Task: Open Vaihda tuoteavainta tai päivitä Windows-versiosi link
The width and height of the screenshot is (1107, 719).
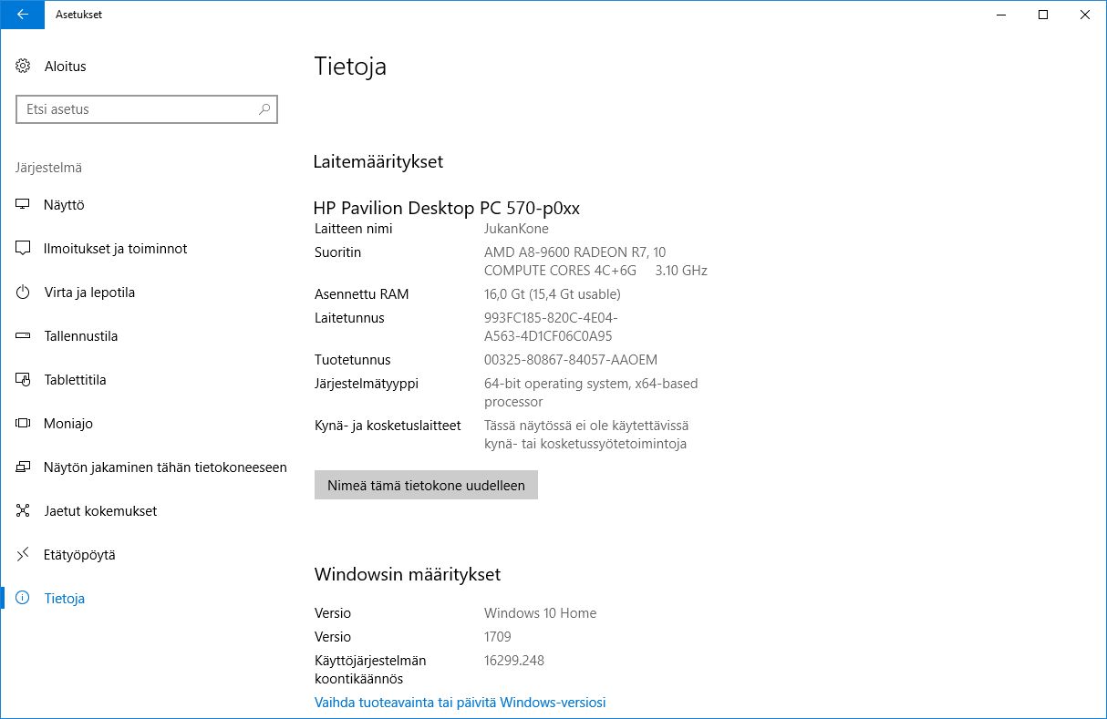Action: point(460,703)
